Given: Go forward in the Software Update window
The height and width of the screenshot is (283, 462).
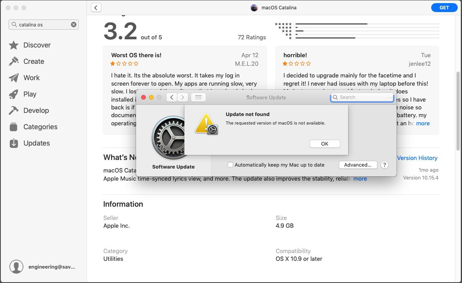Looking at the screenshot, I should click(x=183, y=97).
